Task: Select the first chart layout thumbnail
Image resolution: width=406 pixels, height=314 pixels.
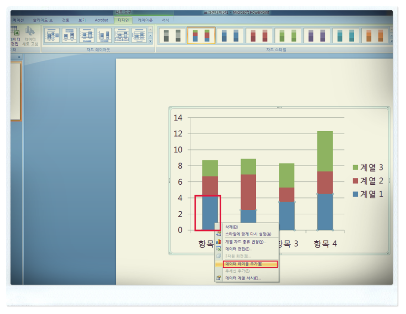Action: (x=52, y=35)
